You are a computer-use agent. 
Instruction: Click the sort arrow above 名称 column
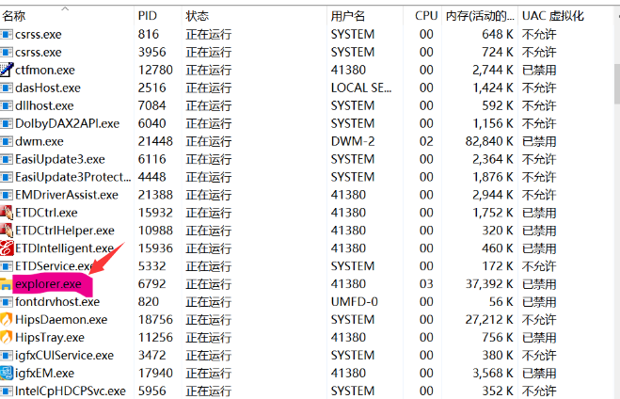[65, 6]
